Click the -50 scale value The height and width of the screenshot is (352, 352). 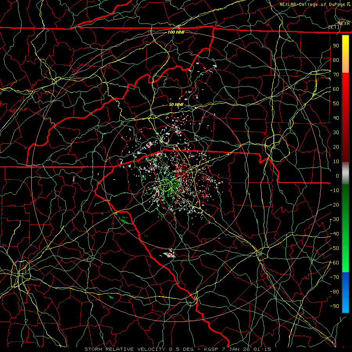334,248
